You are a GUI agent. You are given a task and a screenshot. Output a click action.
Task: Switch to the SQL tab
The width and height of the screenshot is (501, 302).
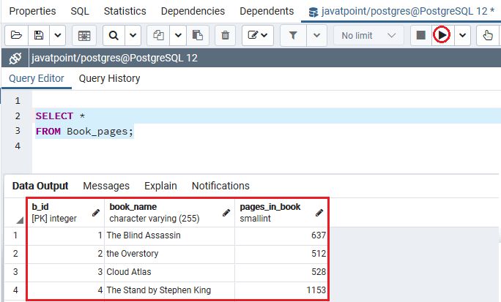tap(80, 11)
